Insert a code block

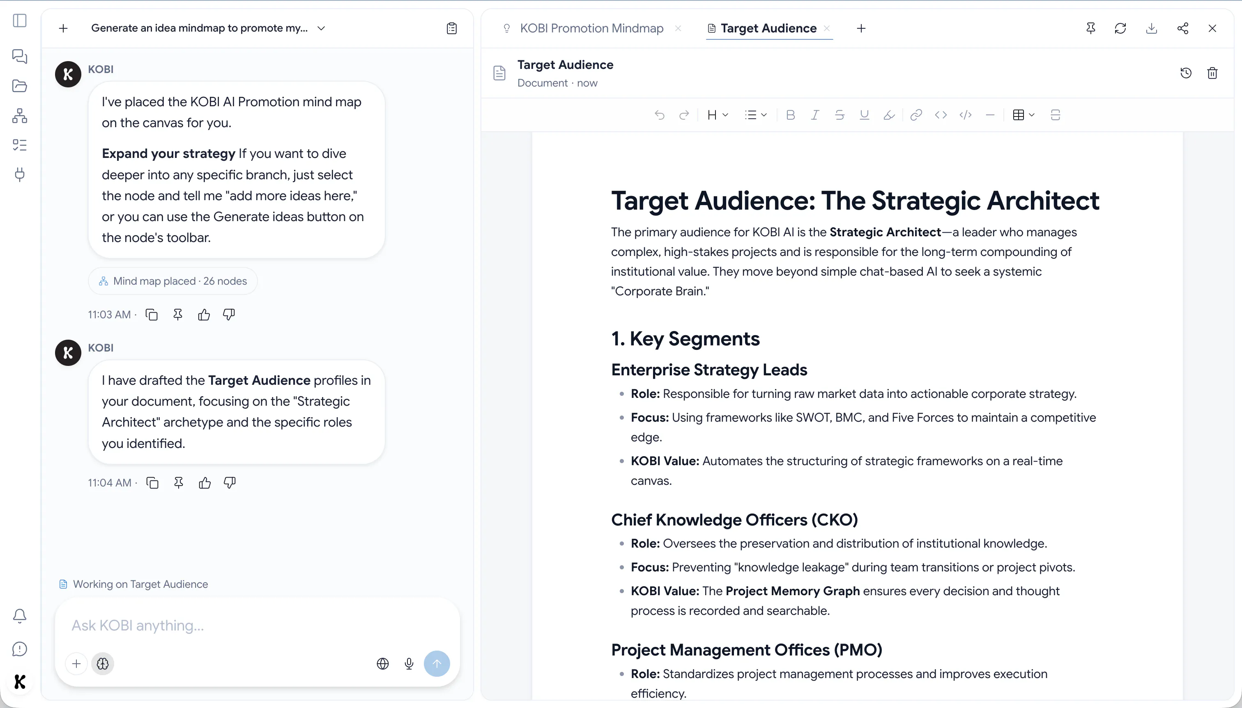tap(966, 115)
